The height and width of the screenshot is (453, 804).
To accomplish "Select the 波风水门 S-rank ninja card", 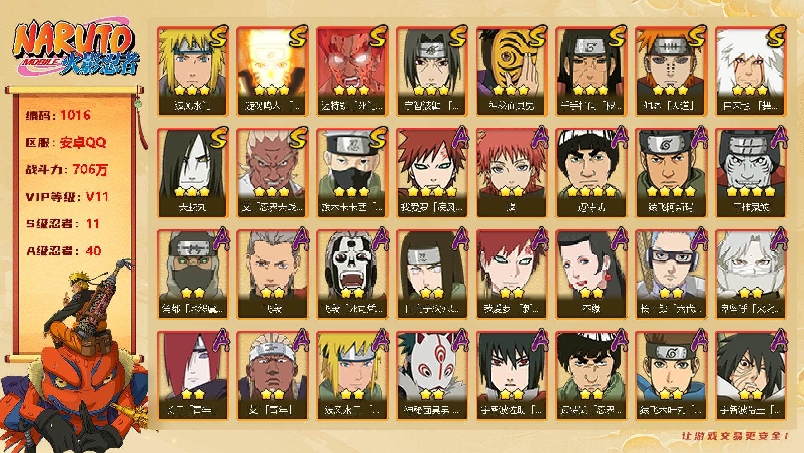I will (193, 72).
